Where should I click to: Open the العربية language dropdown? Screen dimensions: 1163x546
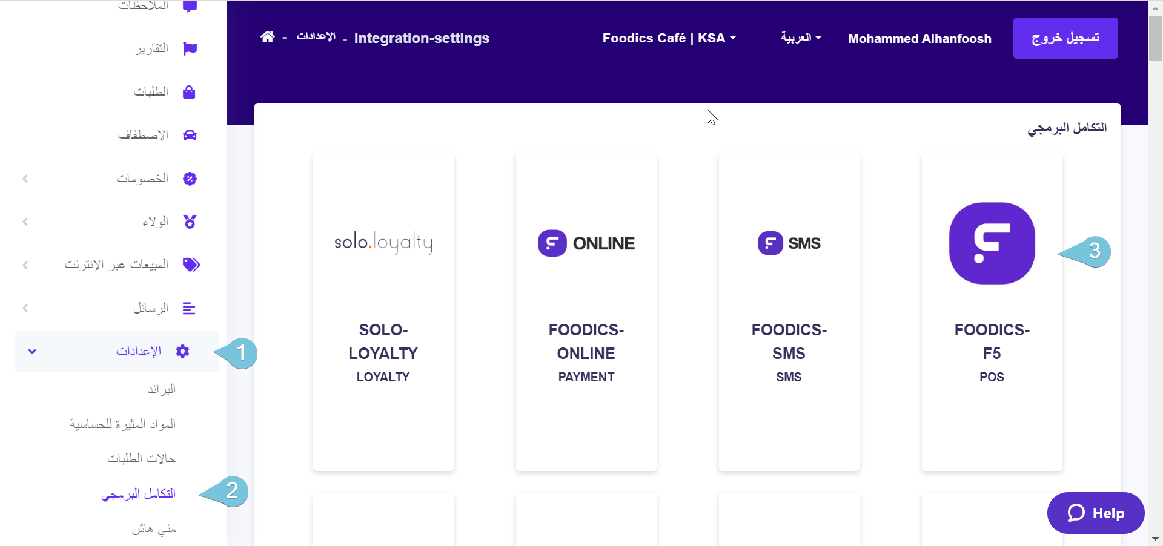(x=801, y=38)
